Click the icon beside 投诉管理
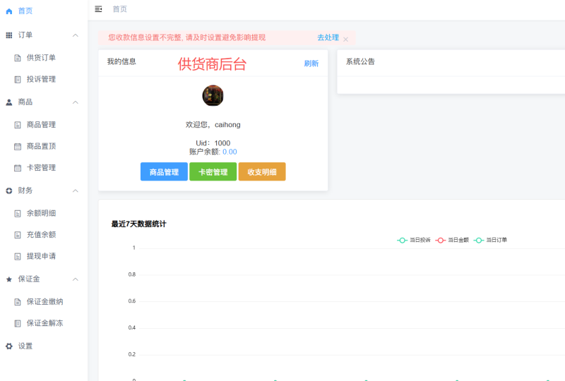The width and height of the screenshot is (565, 381). click(17, 80)
